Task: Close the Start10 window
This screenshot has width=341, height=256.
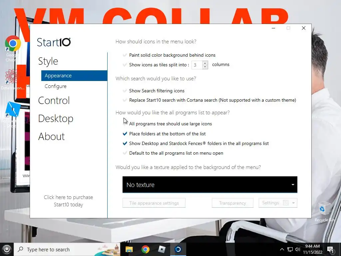Action: point(304,28)
